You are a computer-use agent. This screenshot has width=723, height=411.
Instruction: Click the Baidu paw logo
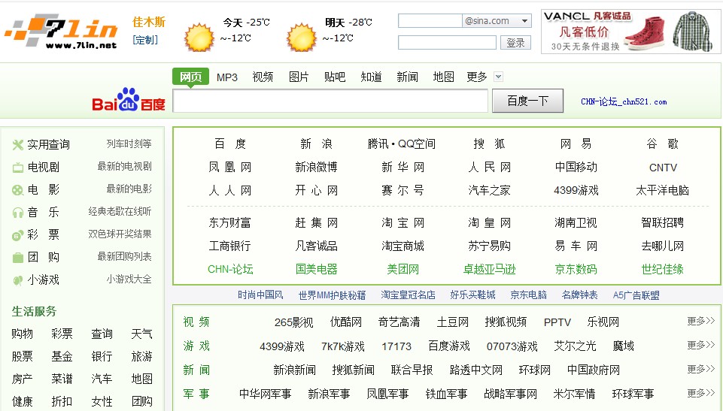pyautogui.click(x=128, y=99)
